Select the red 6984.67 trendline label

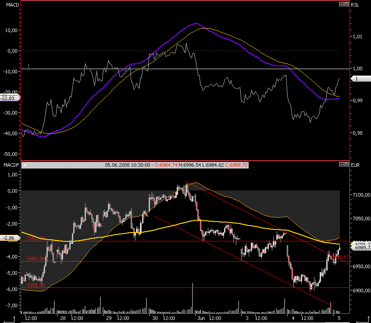340,257
